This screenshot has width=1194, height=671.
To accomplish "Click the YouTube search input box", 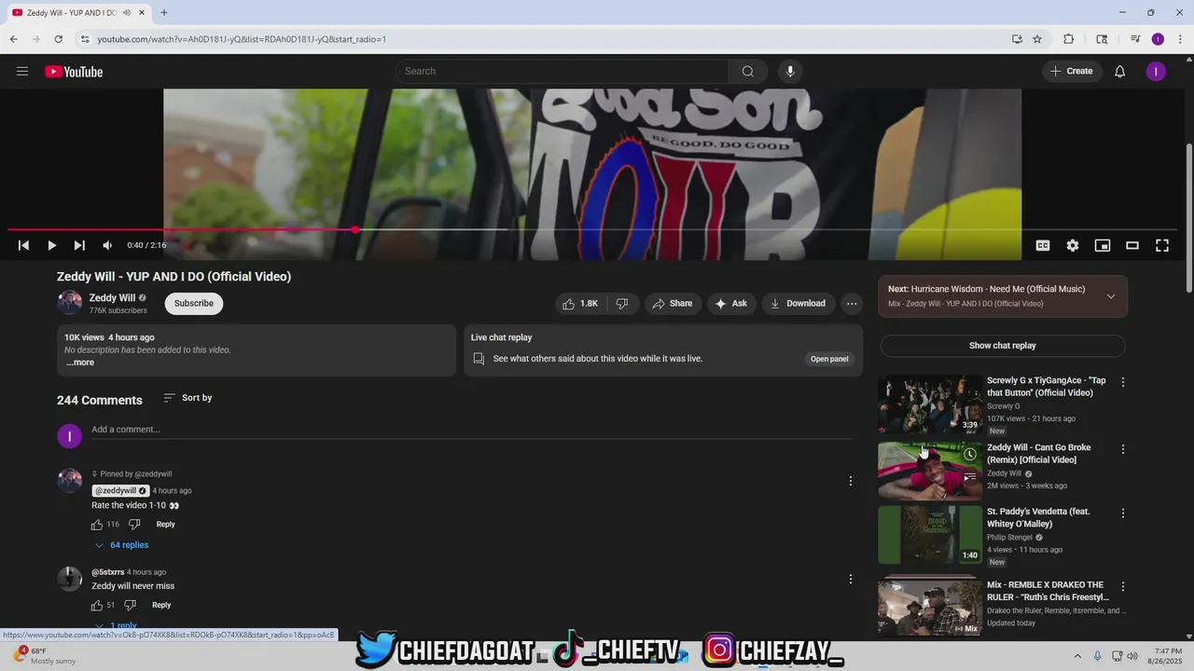I will coord(562,72).
